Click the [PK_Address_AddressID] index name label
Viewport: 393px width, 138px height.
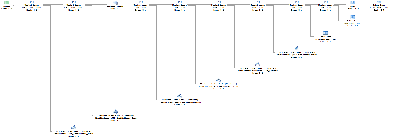click(x=218, y=86)
